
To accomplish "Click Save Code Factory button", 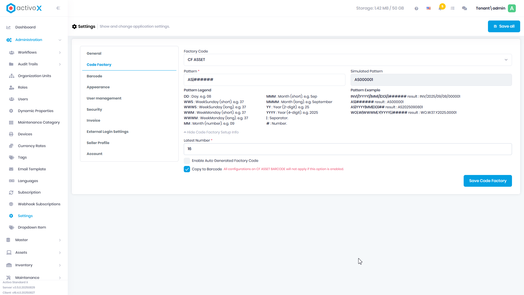I will pos(488,181).
